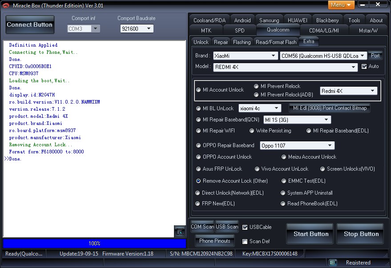Screen dimensions: 391x268
Task: Click the Start Button
Action: (x=310, y=234)
